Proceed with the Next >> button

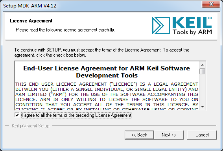(x=169, y=135)
